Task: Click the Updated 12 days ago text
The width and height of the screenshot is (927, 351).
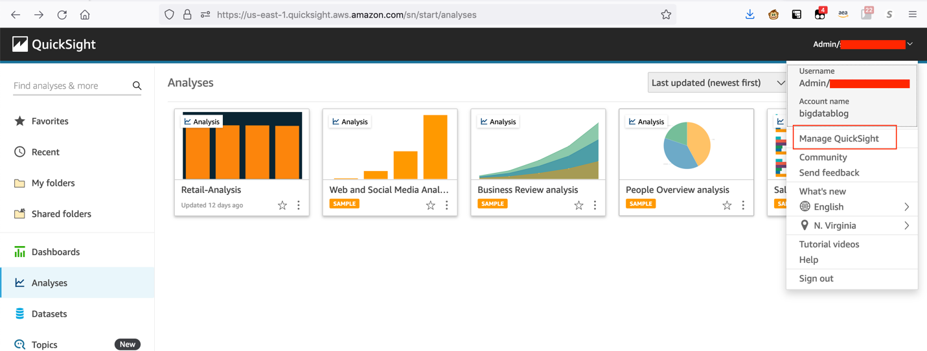Action: pos(212,205)
